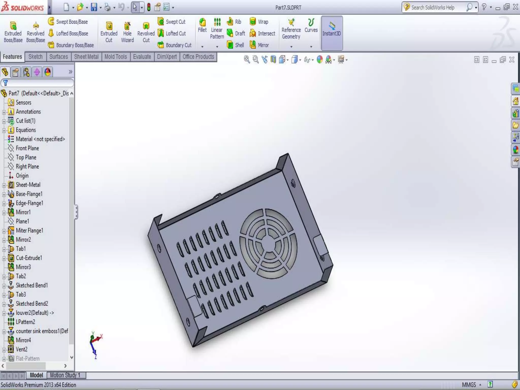Open the Motion Study 1 tab

pyautogui.click(x=65, y=375)
